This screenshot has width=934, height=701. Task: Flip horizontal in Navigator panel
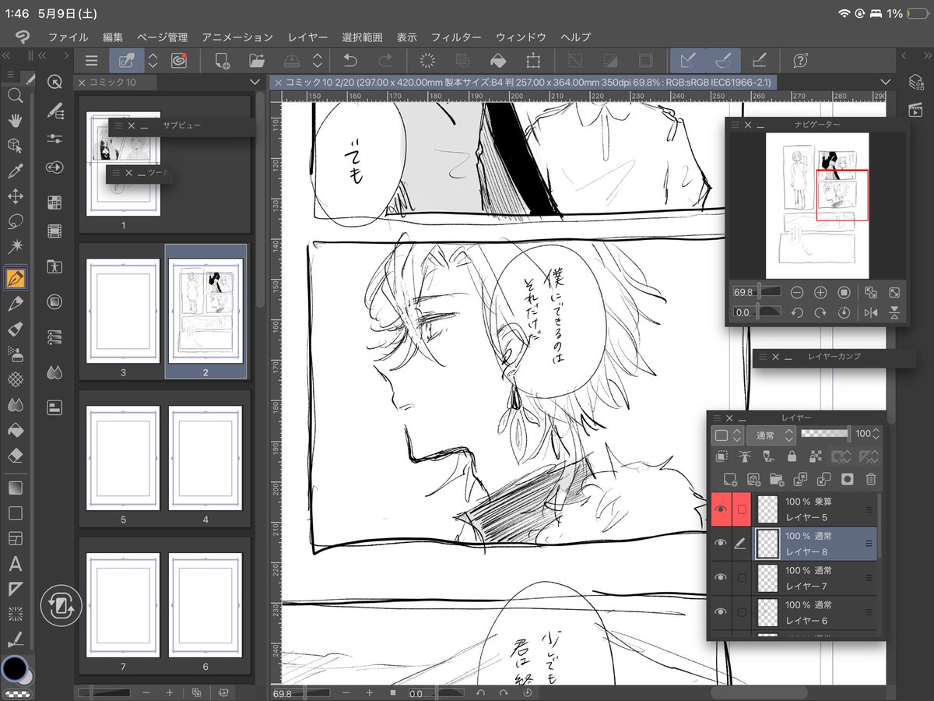click(x=871, y=312)
